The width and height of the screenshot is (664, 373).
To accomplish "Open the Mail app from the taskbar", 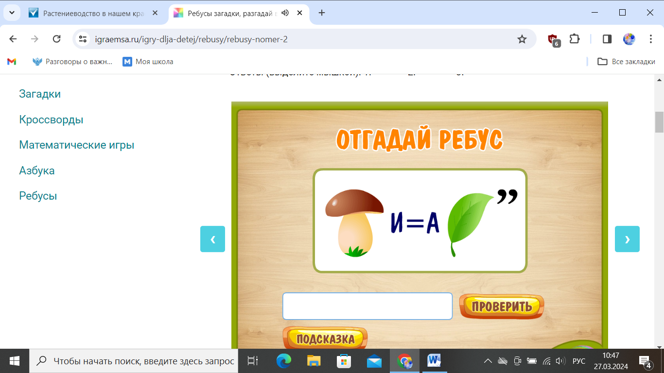I will pyautogui.click(x=374, y=361).
